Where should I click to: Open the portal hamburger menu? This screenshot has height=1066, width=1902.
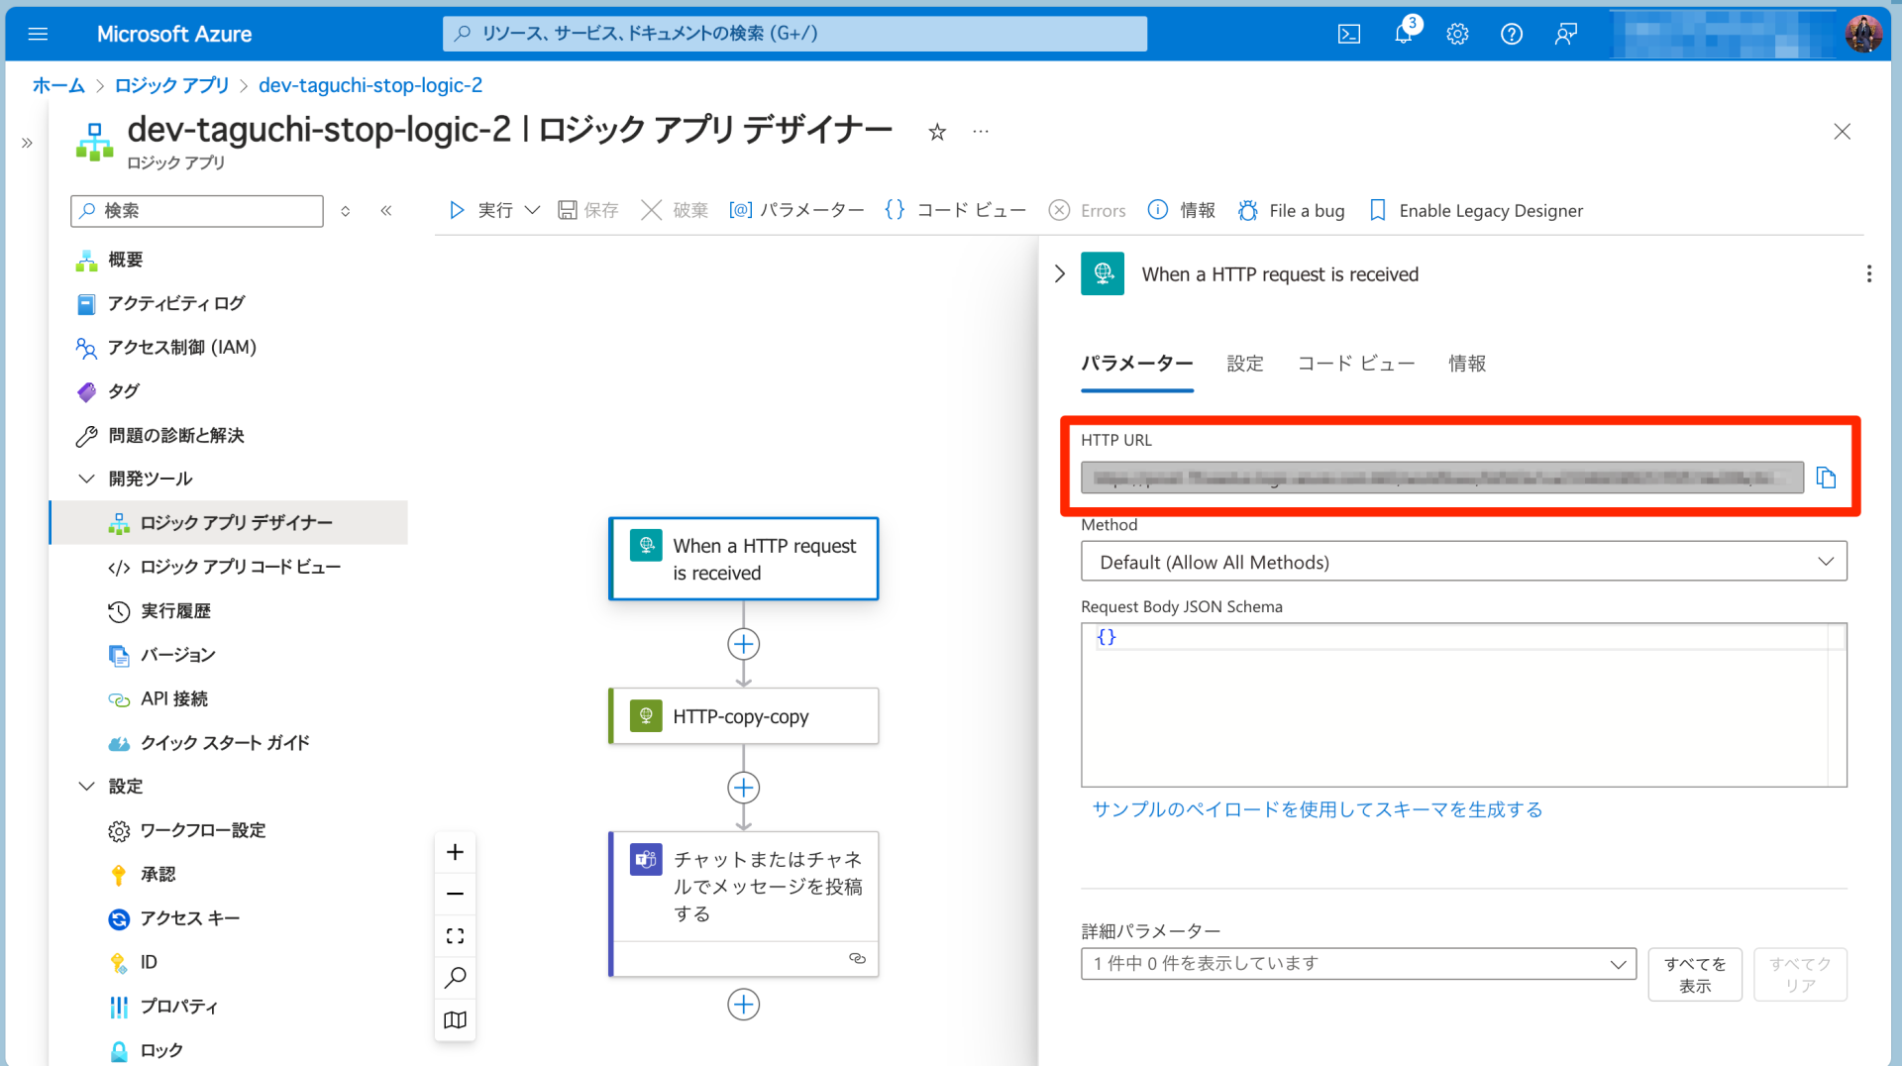pos(38,33)
